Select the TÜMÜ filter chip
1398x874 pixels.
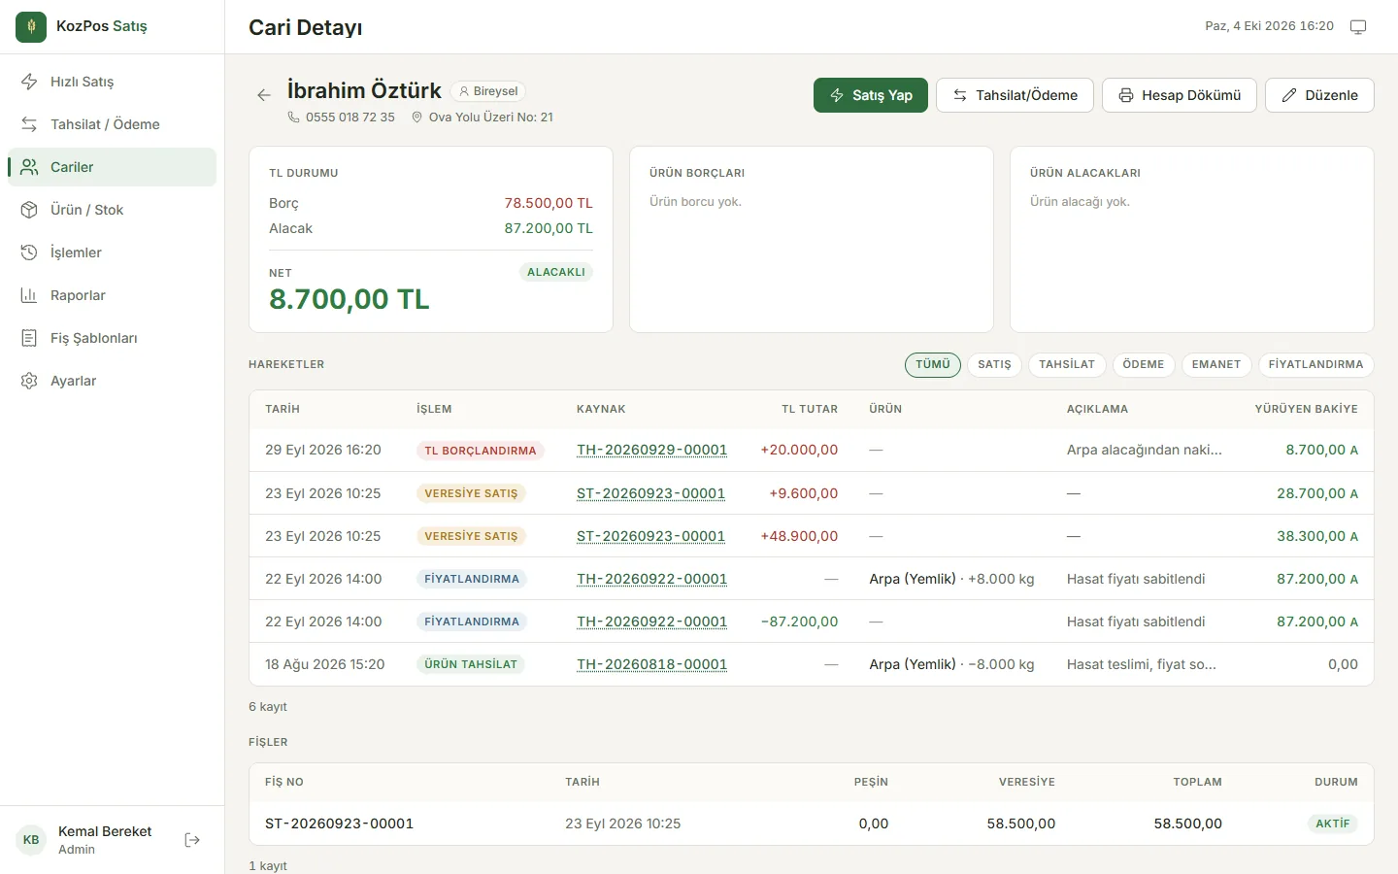(x=933, y=364)
